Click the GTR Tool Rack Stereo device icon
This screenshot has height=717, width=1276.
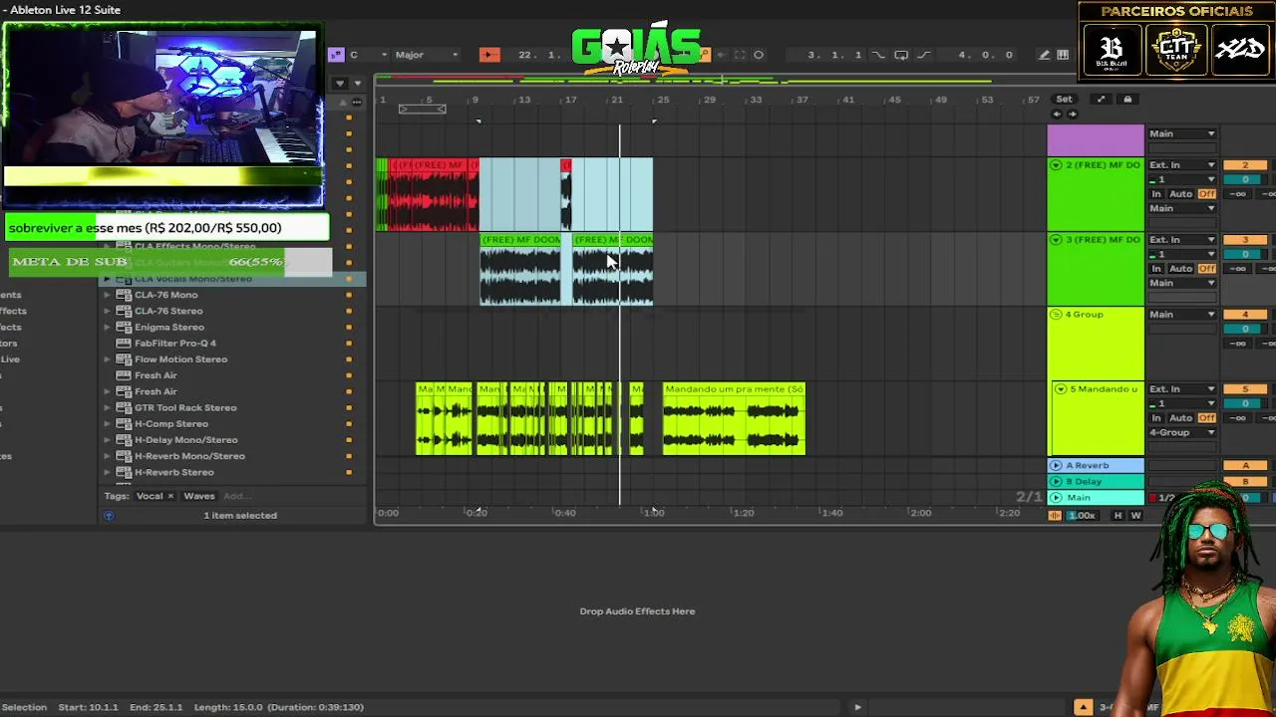pos(124,407)
